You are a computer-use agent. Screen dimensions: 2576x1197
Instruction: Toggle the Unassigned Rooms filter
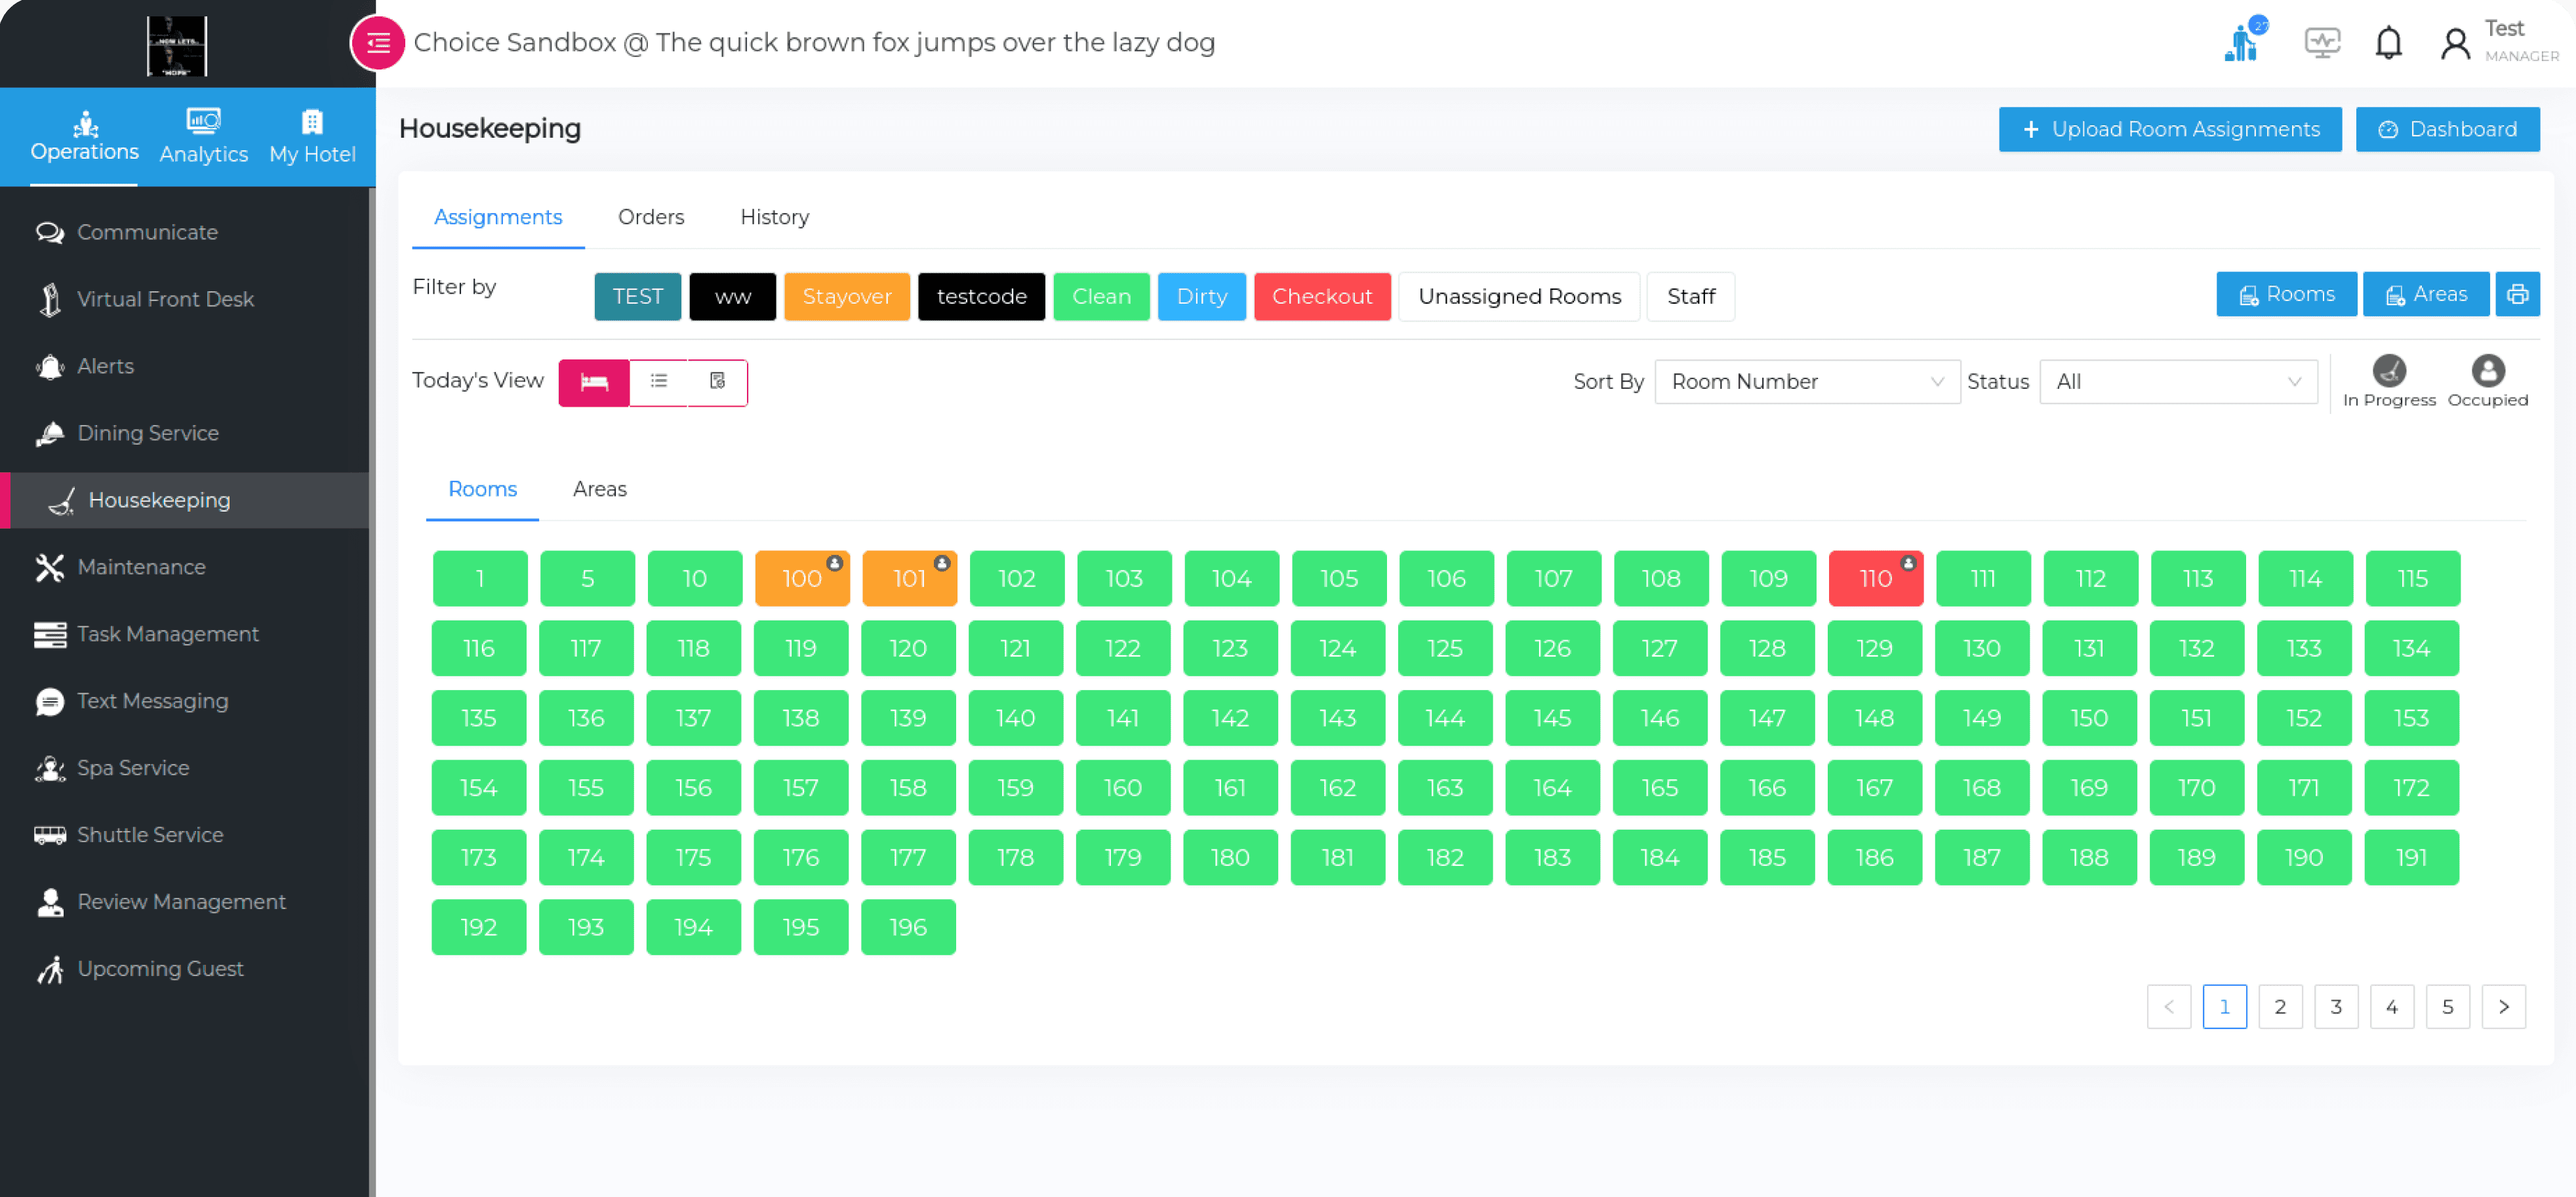pyautogui.click(x=1518, y=296)
